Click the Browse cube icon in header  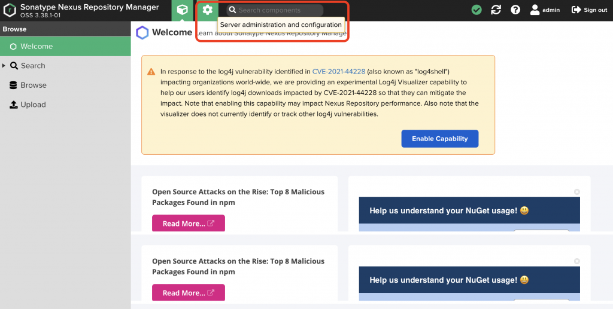point(183,10)
